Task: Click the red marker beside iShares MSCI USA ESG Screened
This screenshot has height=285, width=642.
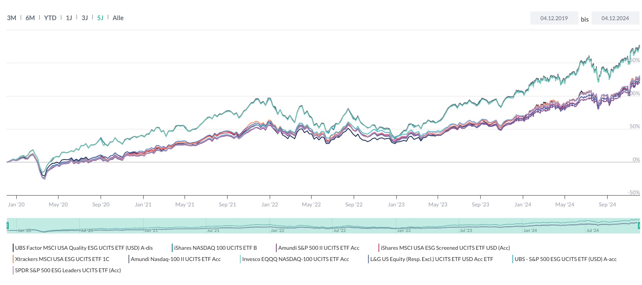Action: point(378,247)
